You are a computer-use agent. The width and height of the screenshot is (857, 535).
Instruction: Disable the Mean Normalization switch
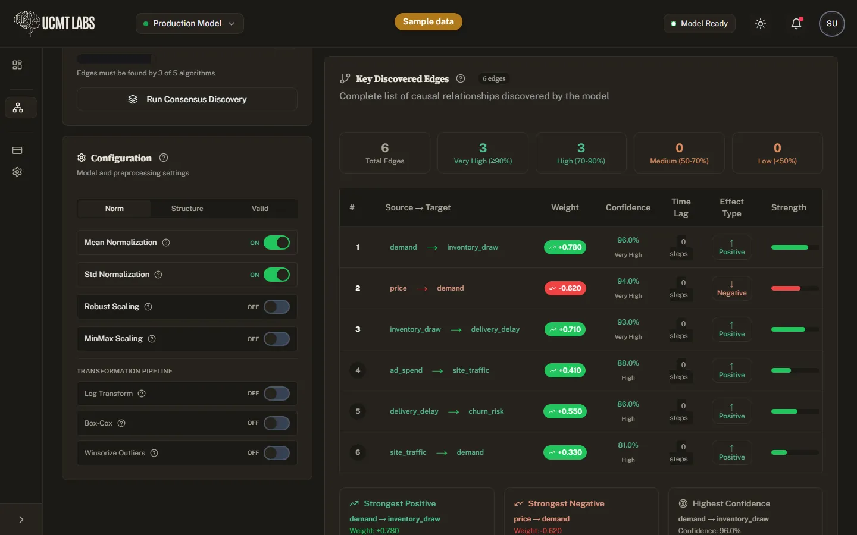[x=277, y=243]
